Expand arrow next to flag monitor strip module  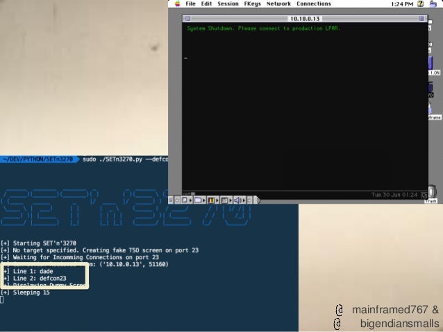pos(217,200)
